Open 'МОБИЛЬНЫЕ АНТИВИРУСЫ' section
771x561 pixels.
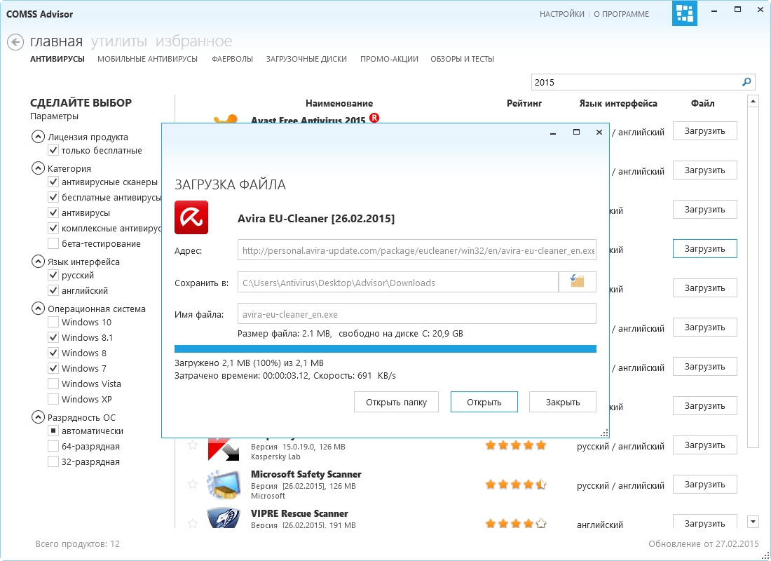tap(147, 59)
